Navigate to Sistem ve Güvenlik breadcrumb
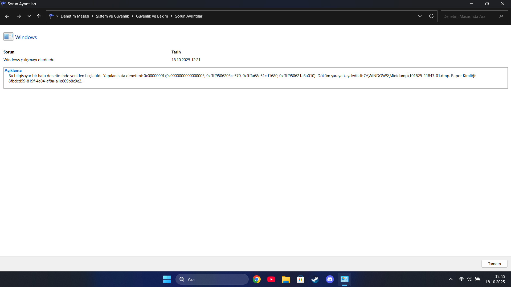 (112, 16)
